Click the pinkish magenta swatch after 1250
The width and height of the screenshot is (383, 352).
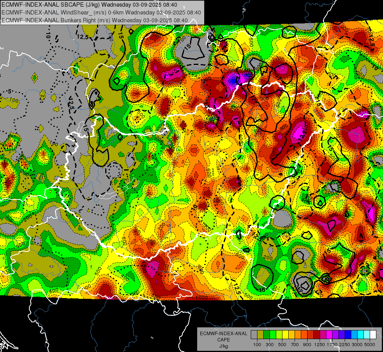[323, 335]
